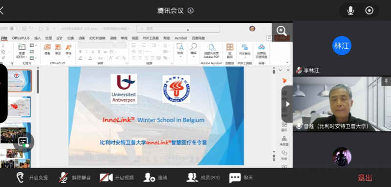Leave the meeting with 退出
This screenshot has height=187, width=391.
tap(365, 178)
